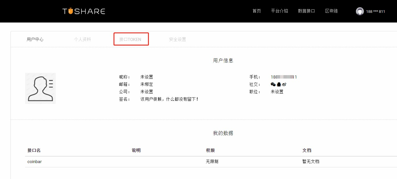Click the signature text 该用户很赖
The height and width of the screenshot is (179, 397).
coord(168,99)
